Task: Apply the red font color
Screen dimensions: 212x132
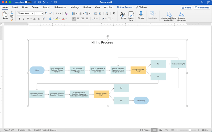Action: (x=63, y=19)
